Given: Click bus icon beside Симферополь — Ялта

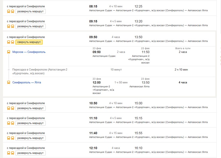Looking at the screenshot, I should coord(9,83).
